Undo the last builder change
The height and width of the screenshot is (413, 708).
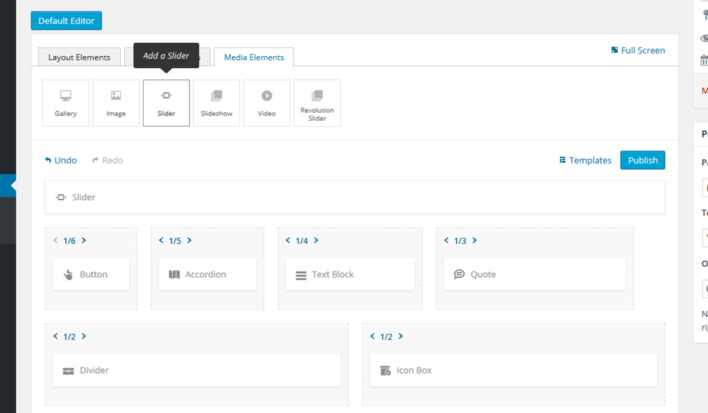(x=61, y=160)
